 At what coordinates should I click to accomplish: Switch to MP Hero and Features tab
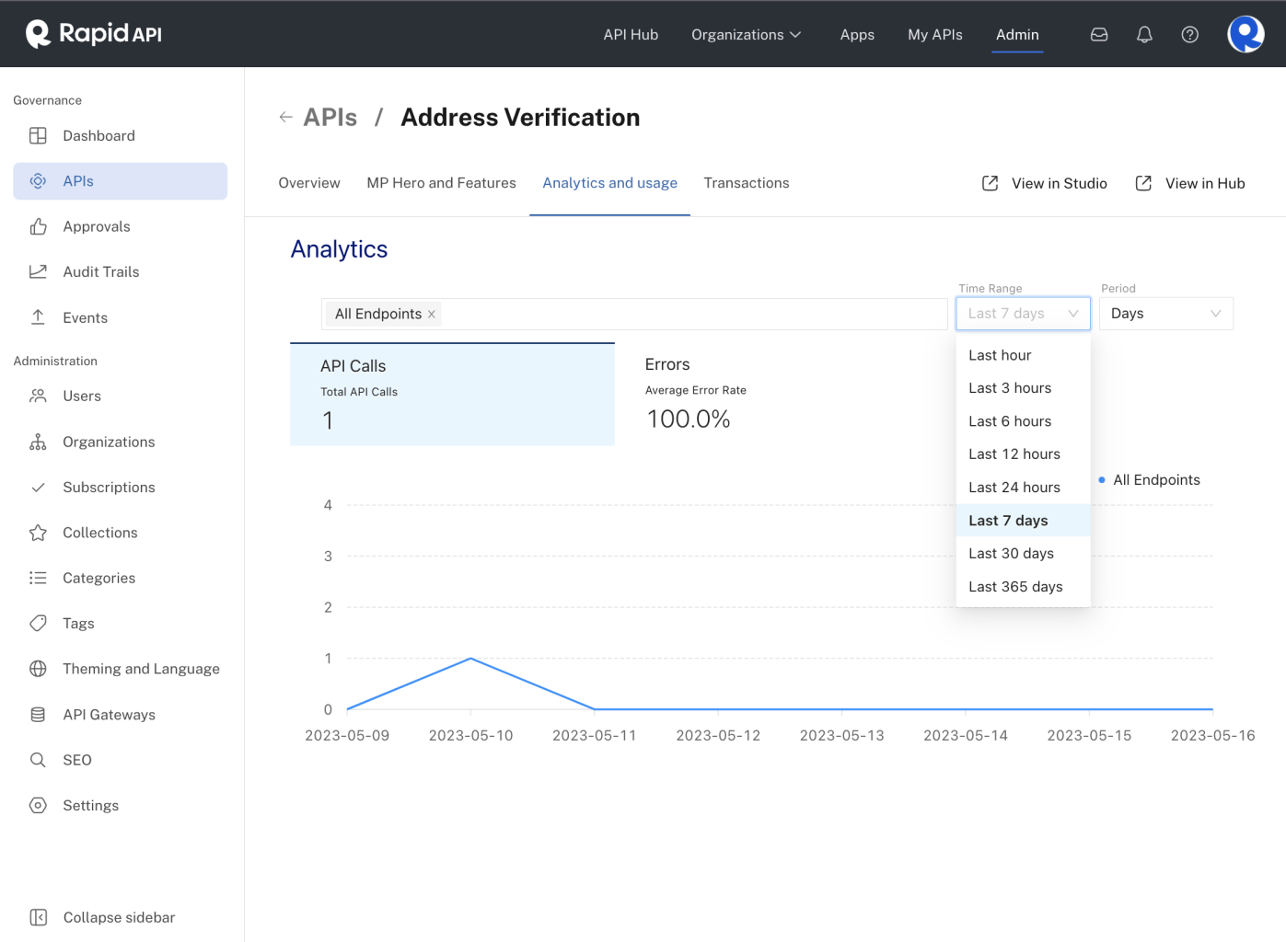[441, 183]
